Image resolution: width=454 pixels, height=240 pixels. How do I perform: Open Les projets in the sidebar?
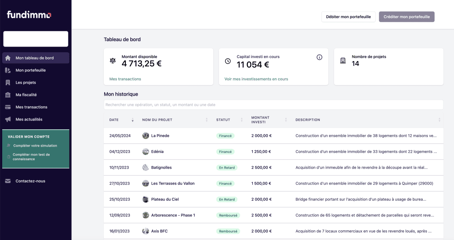pyautogui.click(x=26, y=82)
